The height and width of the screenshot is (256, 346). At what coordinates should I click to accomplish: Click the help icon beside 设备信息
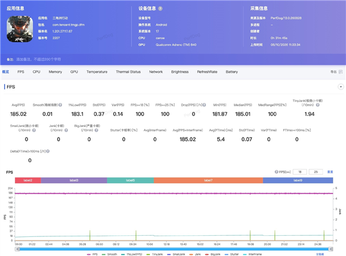click(160, 9)
